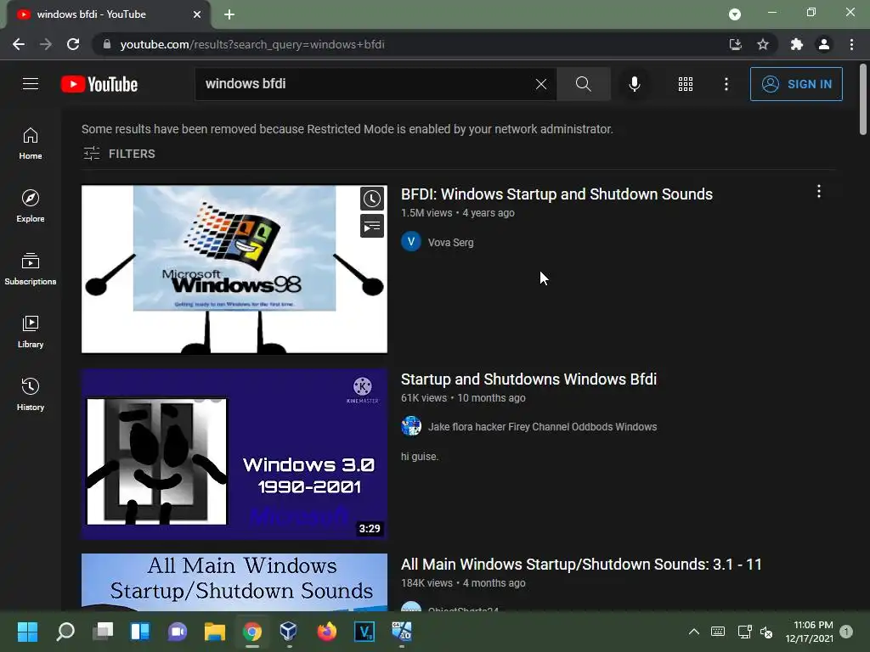The image size is (870, 652).
Task: Click the magnifier search button
Action: coord(583,84)
